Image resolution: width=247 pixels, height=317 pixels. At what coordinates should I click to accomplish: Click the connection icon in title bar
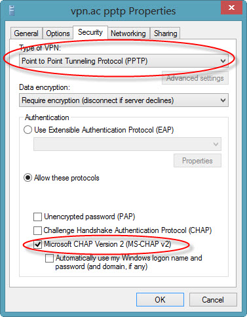tap(12, 11)
